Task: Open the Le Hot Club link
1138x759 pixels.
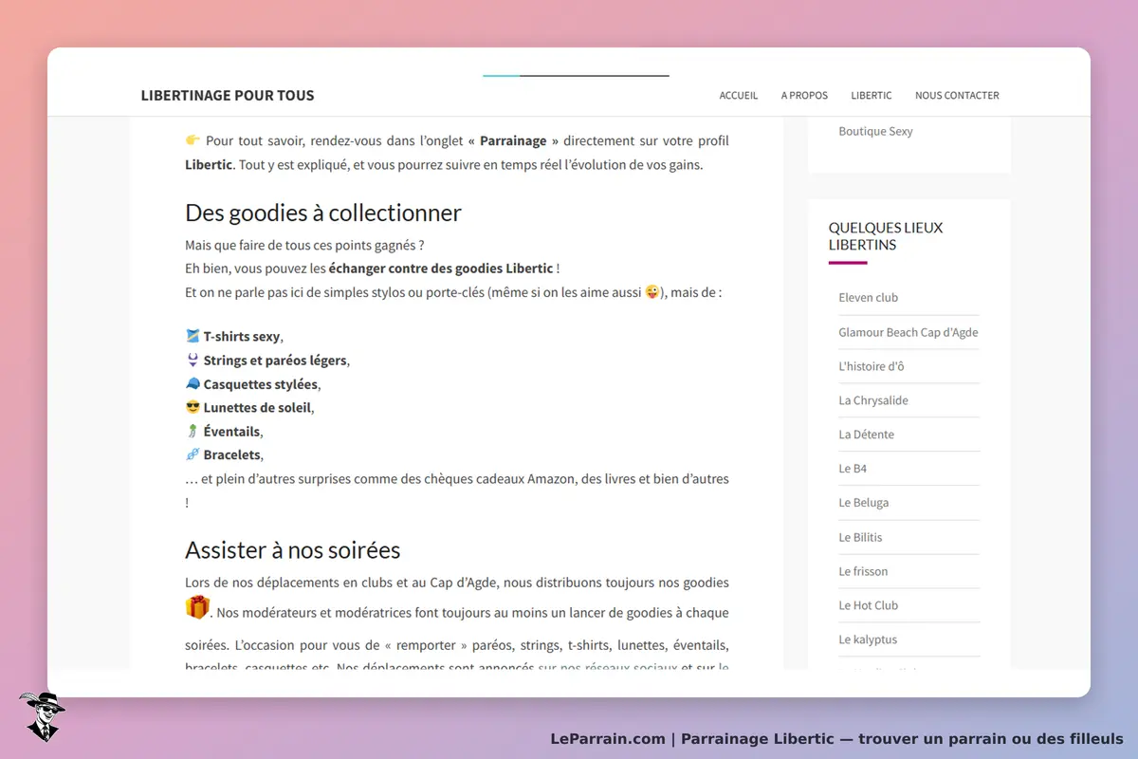Action: click(x=868, y=605)
